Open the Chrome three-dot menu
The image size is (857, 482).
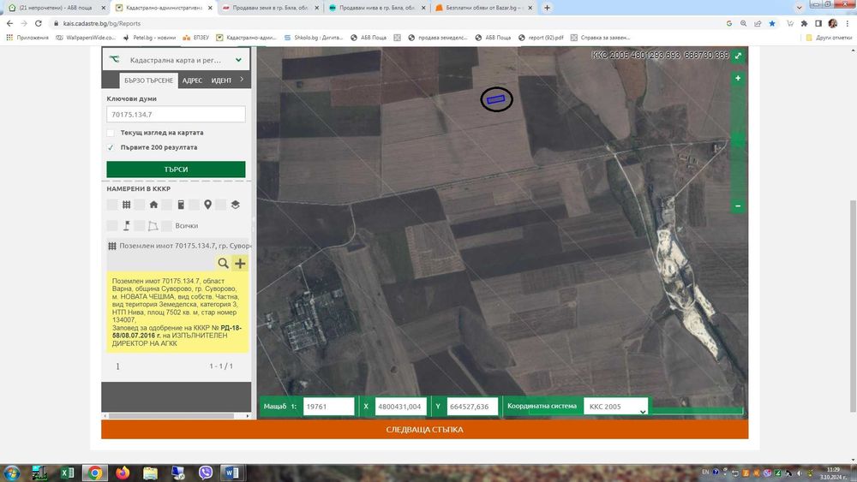(848, 23)
